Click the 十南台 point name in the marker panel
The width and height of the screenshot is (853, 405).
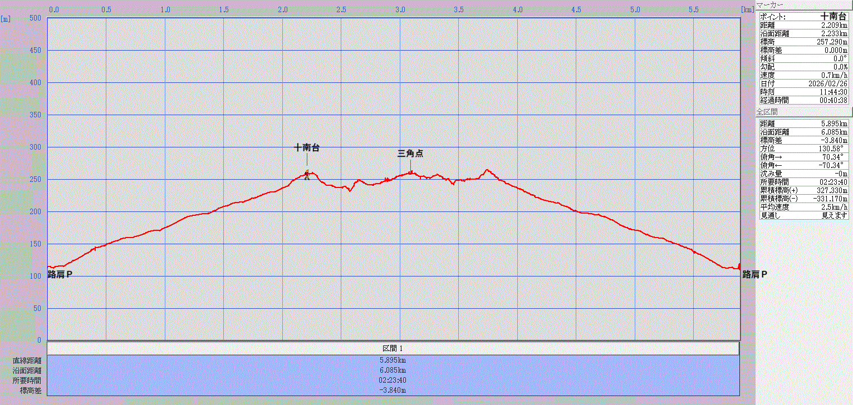[833, 17]
